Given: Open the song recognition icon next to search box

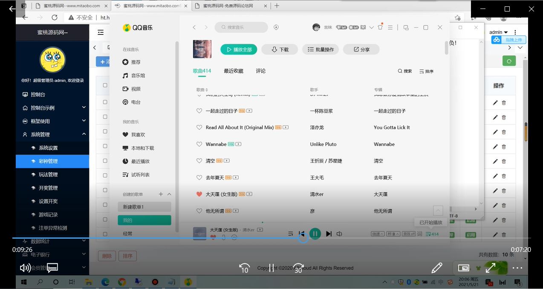Looking at the screenshot, I should point(276,27).
